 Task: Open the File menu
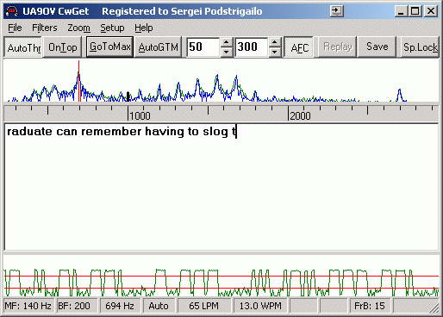[15, 28]
